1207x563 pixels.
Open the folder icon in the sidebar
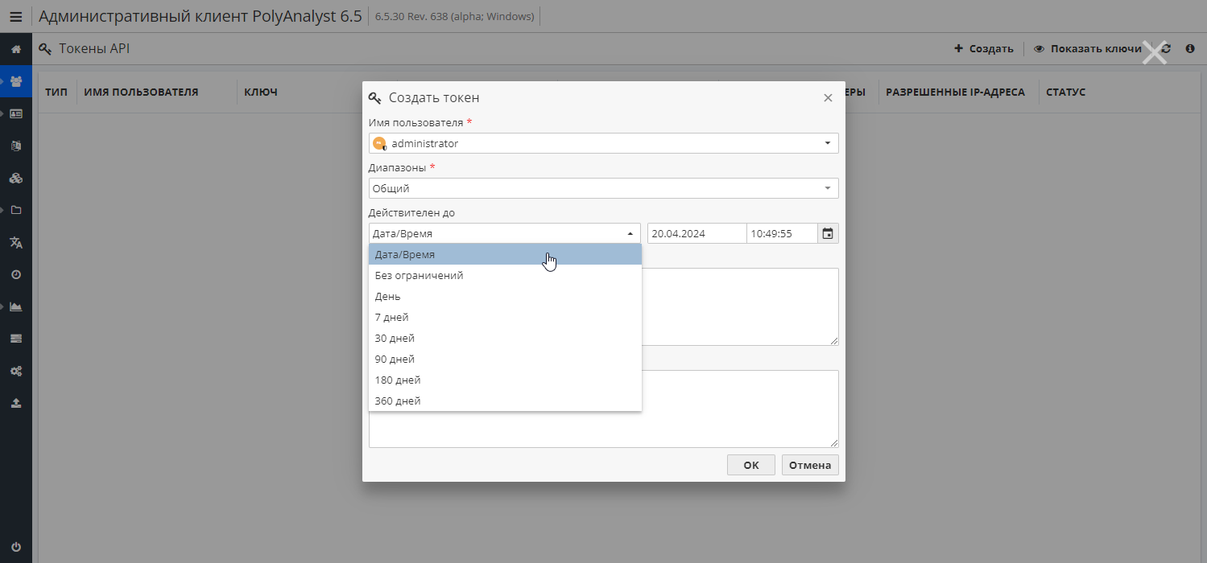[x=16, y=210]
